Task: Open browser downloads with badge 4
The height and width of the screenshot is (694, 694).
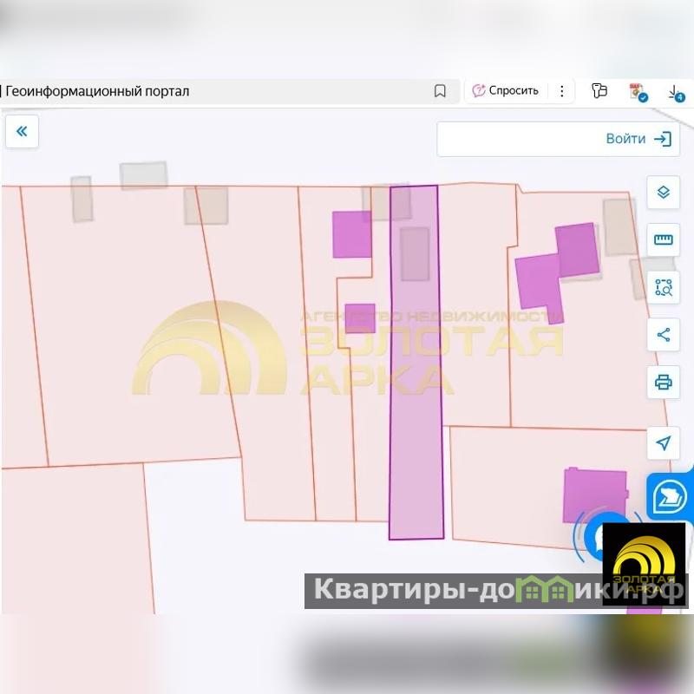Action: click(x=675, y=91)
